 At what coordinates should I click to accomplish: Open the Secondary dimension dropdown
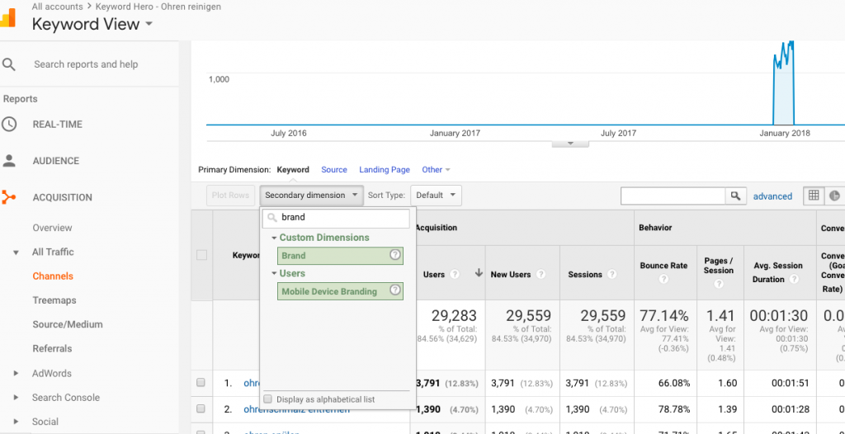(311, 196)
